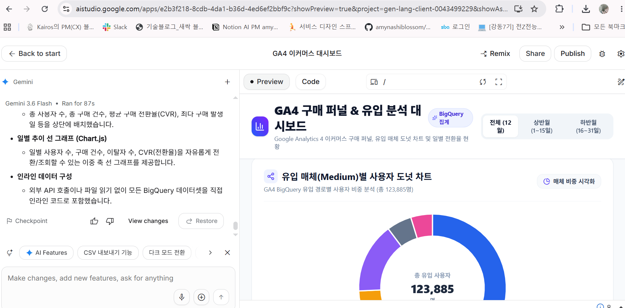Go back using the browser back arrow
Image resolution: width=625 pixels, height=308 pixels.
point(9,9)
